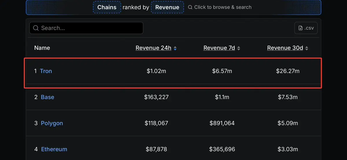
Task: Click the magnifier icon before "Click to browse"
Action: [x=190, y=7]
